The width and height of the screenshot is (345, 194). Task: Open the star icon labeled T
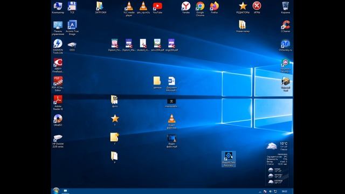tap(115, 120)
